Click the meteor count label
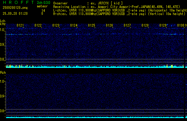 pyautogui.click(x=42, y=6)
